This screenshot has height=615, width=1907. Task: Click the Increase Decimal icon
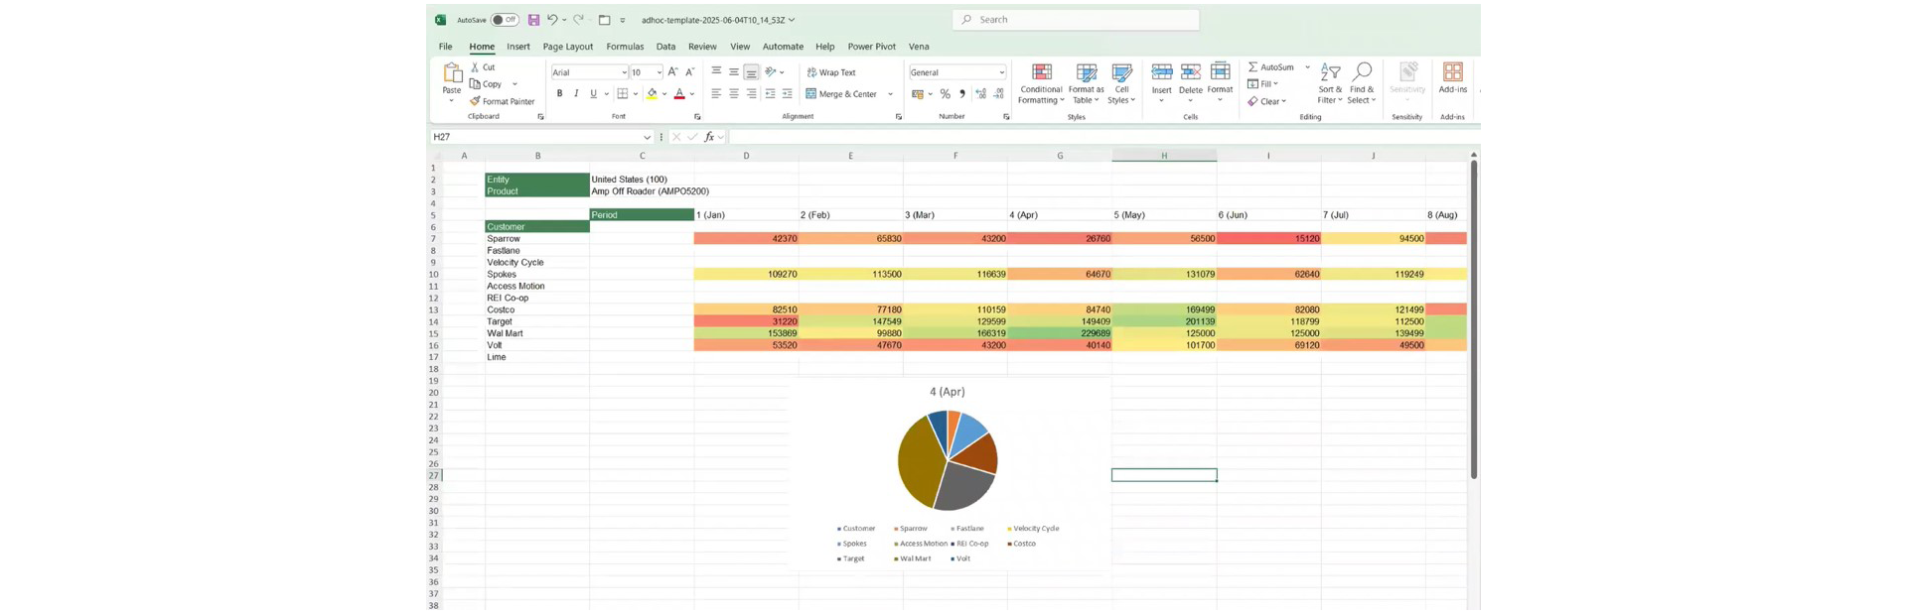981,94
